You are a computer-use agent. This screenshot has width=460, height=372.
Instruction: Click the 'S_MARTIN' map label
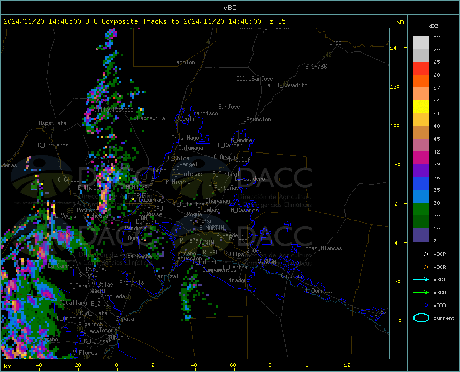pos(212,228)
